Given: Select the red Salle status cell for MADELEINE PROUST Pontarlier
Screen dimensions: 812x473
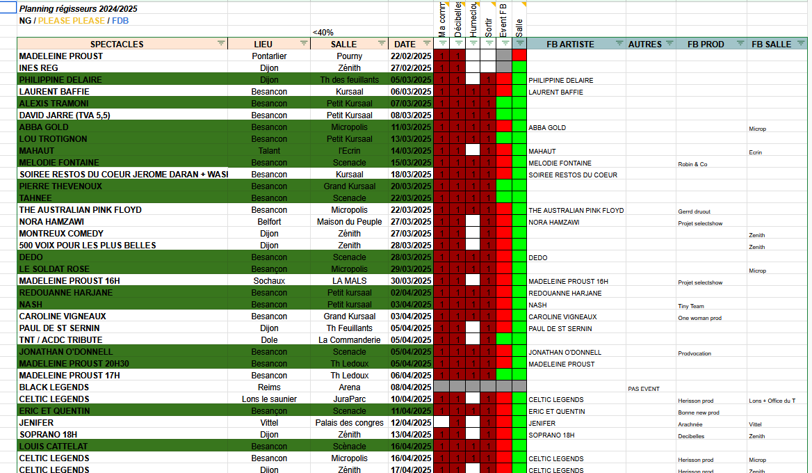Looking at the screenshot, I should pyautogui.click(x=519, y=56).
